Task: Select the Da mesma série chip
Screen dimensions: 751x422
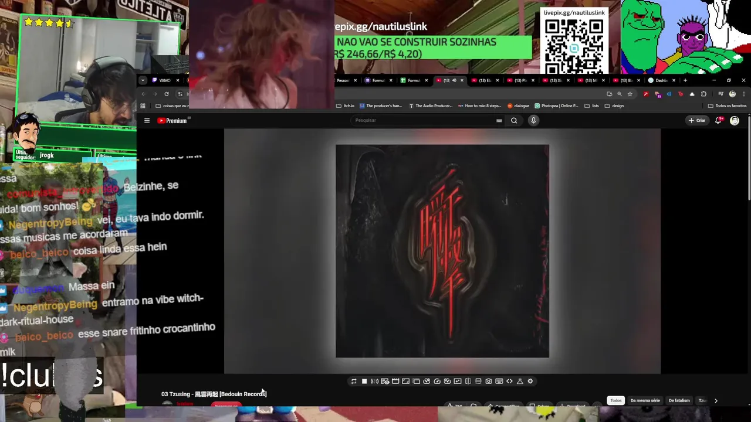Action: pyautogui.click(x=645, y=400)
